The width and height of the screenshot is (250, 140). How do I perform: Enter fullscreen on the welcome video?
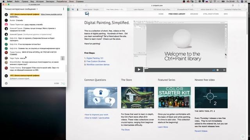coord(224,70)
